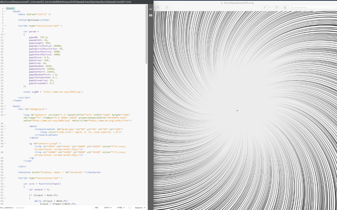
Task: Click the circular linting status icon
Action: pos(130,208)
